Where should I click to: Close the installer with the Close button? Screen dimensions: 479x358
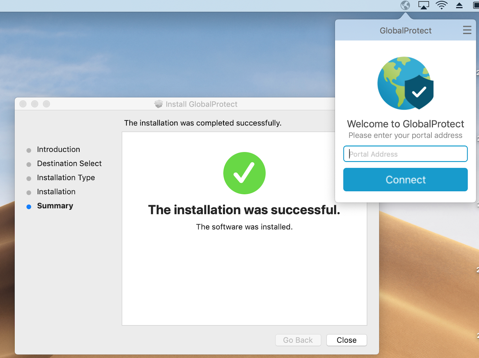[x=347, y=340]
